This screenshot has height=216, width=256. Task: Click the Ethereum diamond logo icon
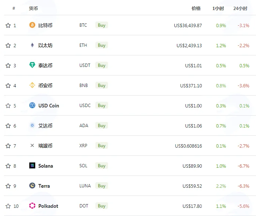coord(32,45)
